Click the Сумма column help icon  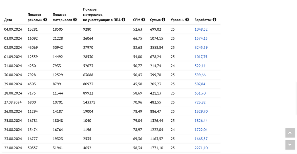pyautogui.click(x=164, y=20)
